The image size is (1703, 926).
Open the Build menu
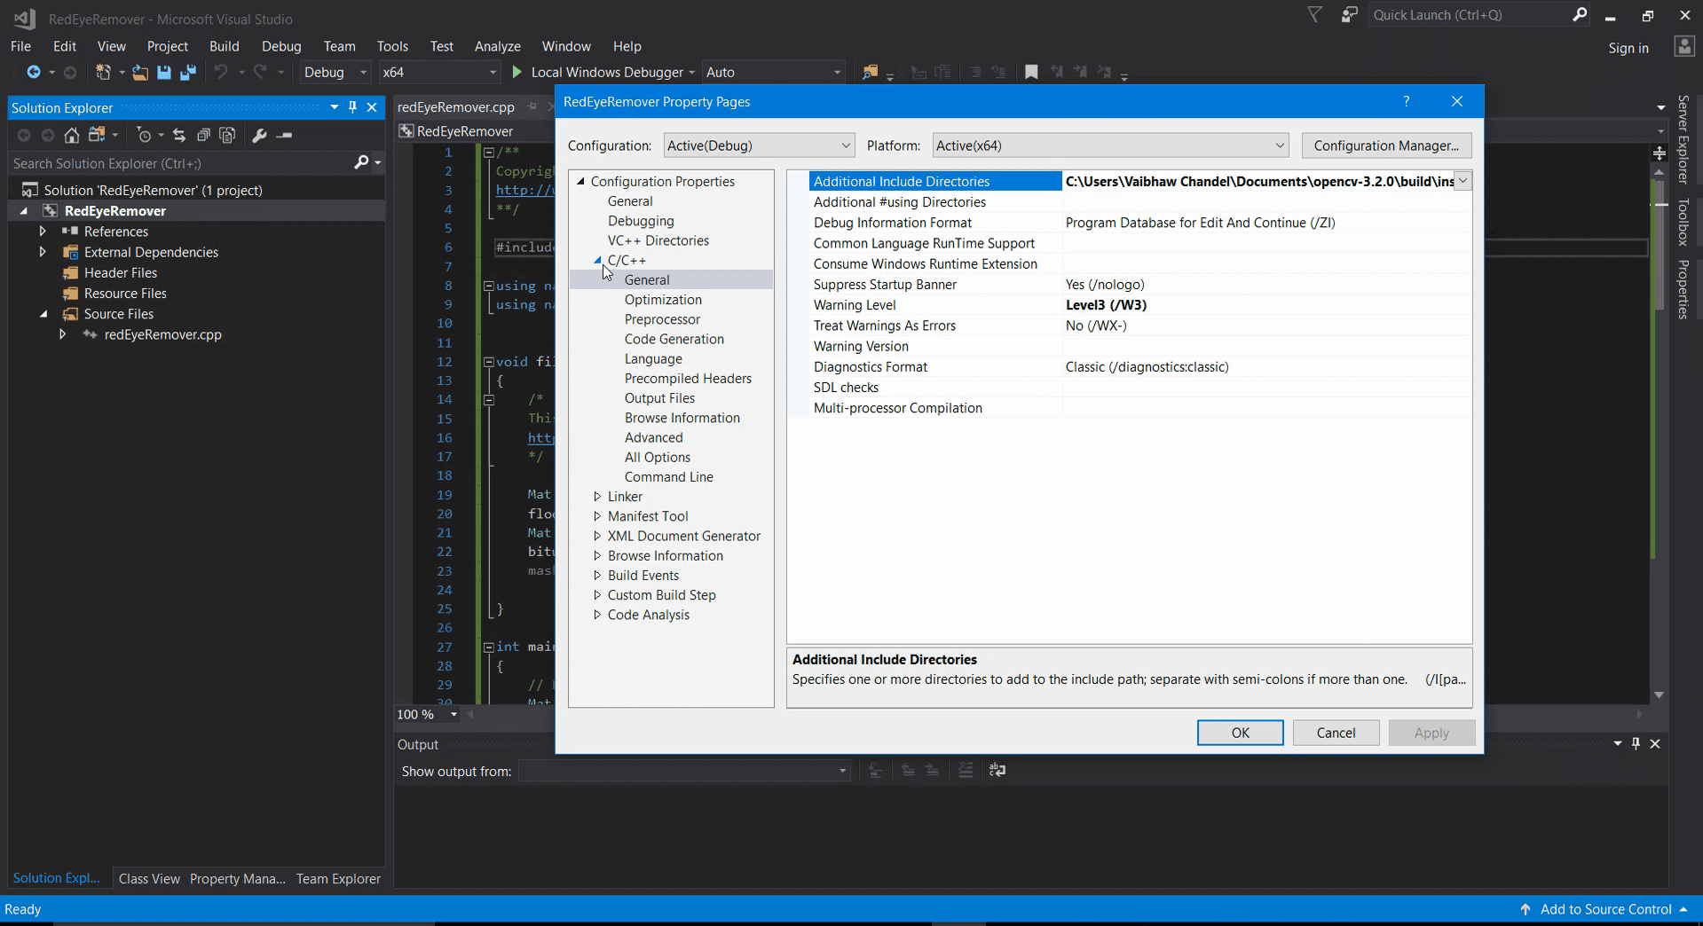coord(224,46)
